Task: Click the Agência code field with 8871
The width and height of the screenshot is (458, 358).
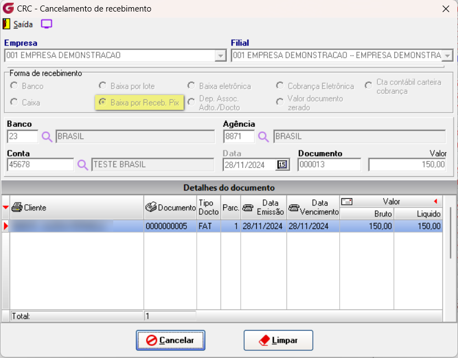Action: [x=239, y=137]
